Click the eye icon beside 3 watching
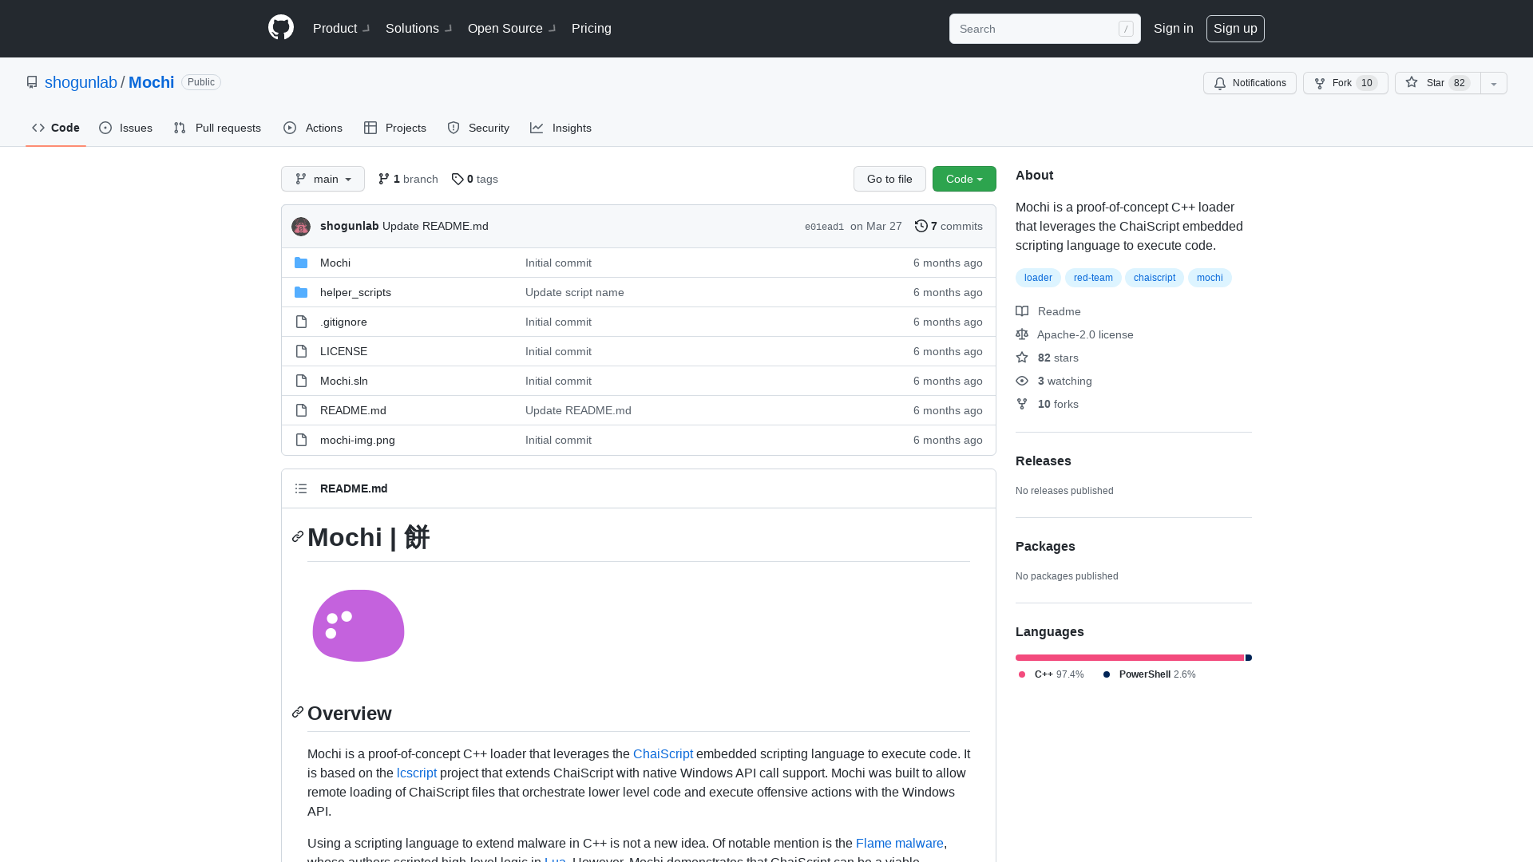This screenshot has height=862, width=1533. click(1022, 381)
